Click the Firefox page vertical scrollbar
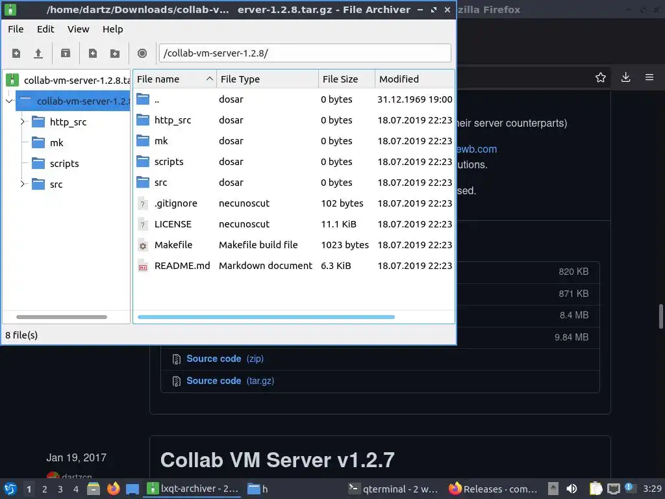Viewport: 665px width, 499px height. (x=660, y=316)
